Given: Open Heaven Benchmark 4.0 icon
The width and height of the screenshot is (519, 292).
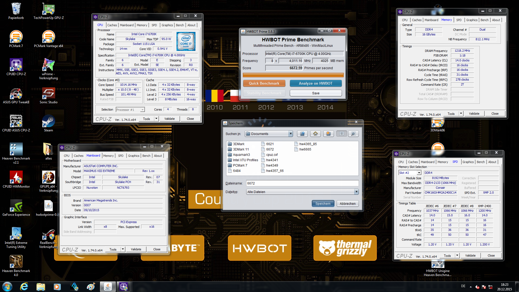Looking at the screenshot, I should (x=16, y=266).
